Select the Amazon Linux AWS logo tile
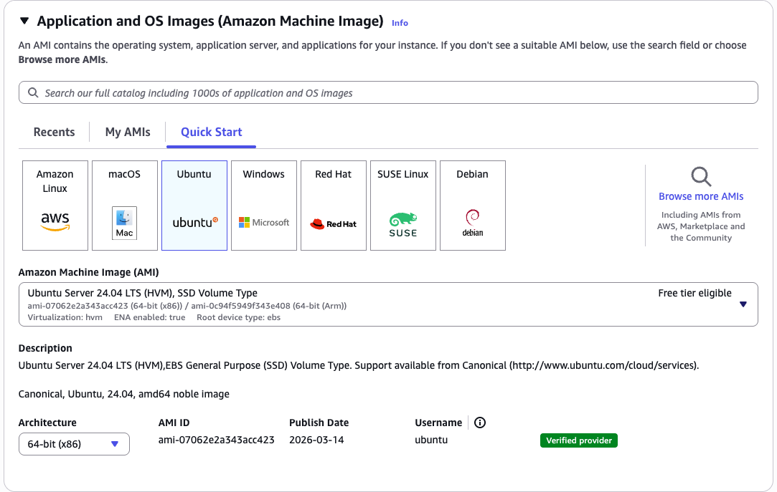The width and height of the screenshot is (777, 492). coord(55,206)
